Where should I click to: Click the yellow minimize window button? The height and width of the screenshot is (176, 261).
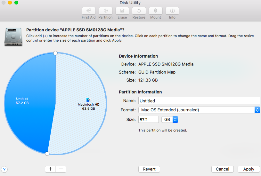(x=10, y=3)
